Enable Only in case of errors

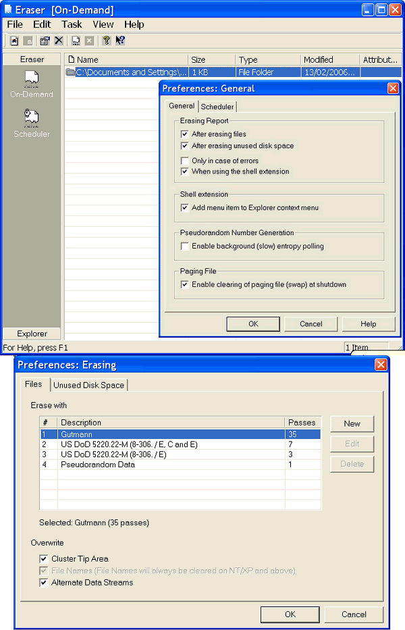[x=185, y=161]
